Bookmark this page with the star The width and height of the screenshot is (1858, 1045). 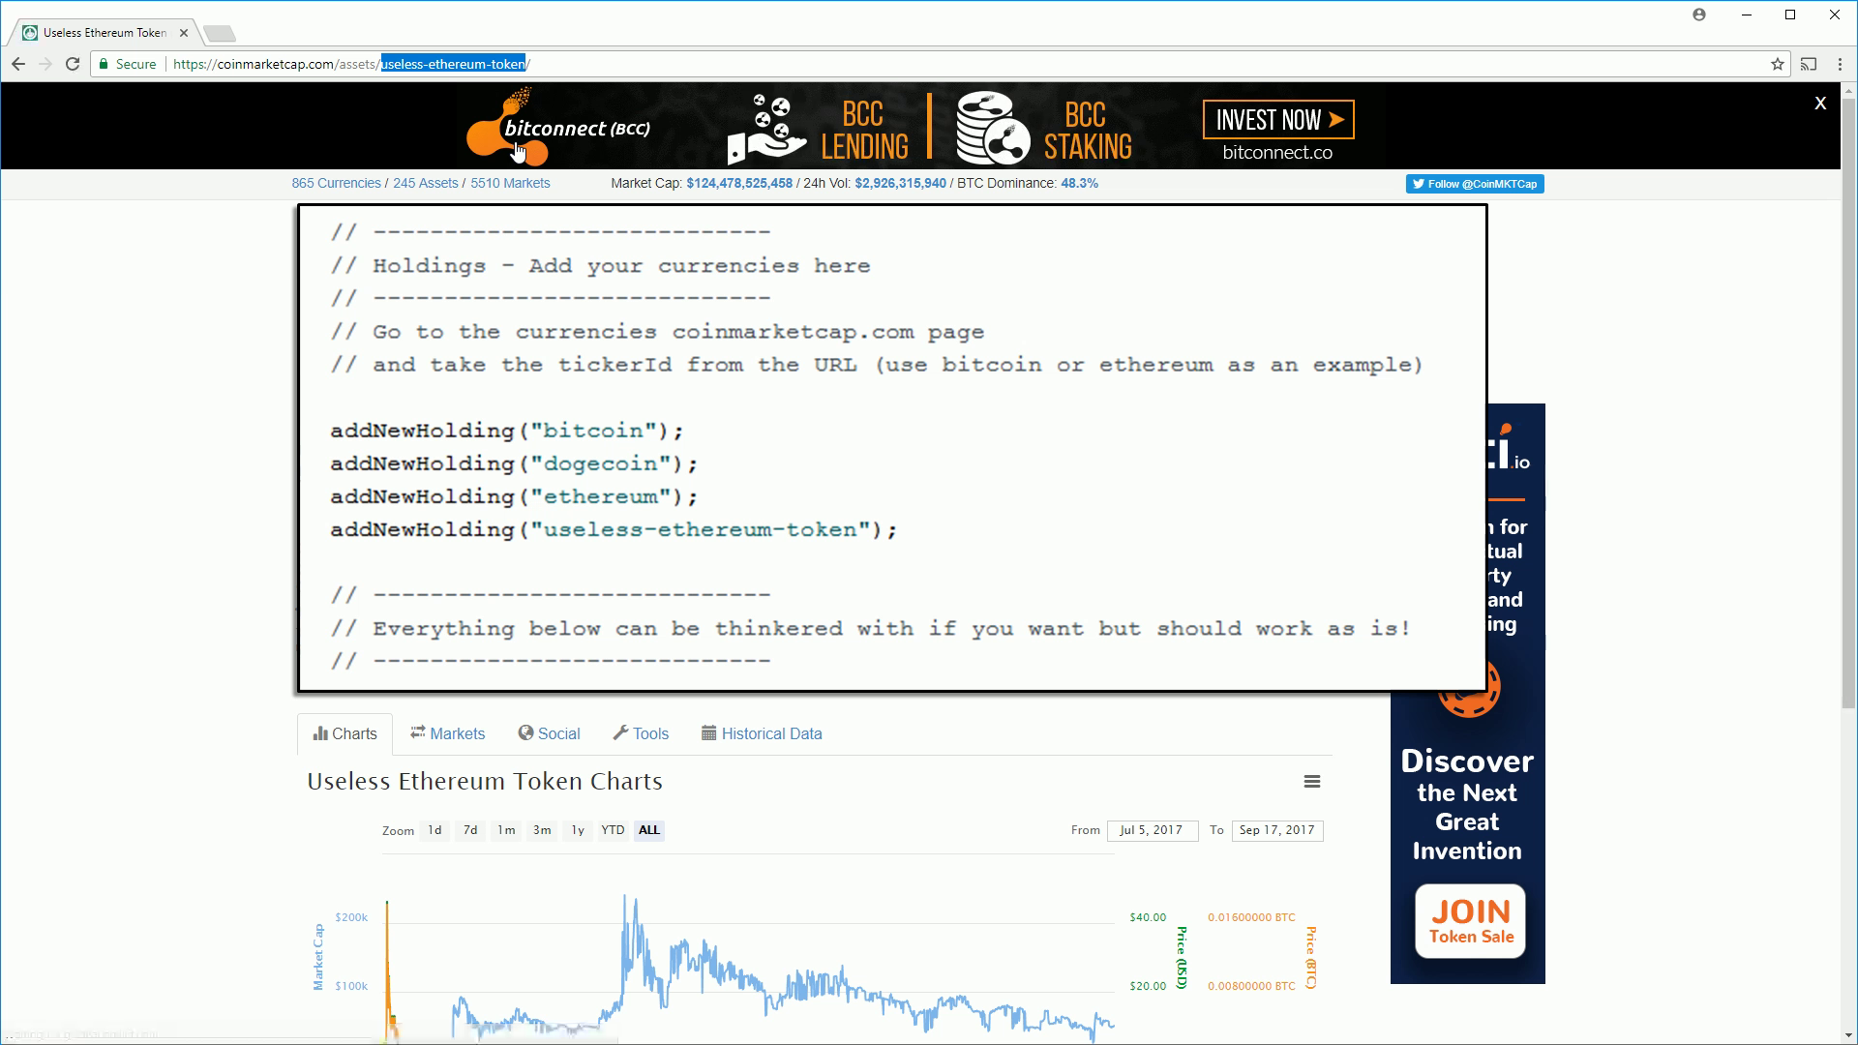(x=1778, y=64)
